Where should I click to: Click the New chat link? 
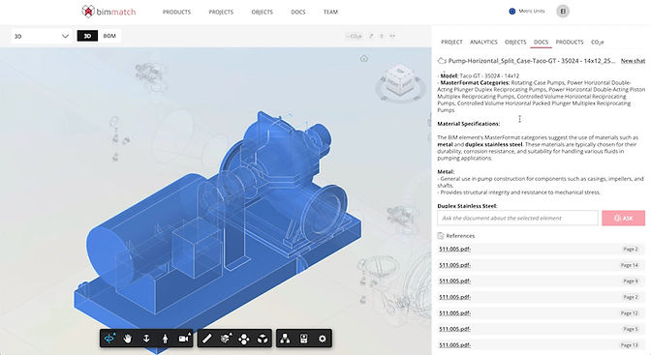pyautogui.click(x=633, y=61)
